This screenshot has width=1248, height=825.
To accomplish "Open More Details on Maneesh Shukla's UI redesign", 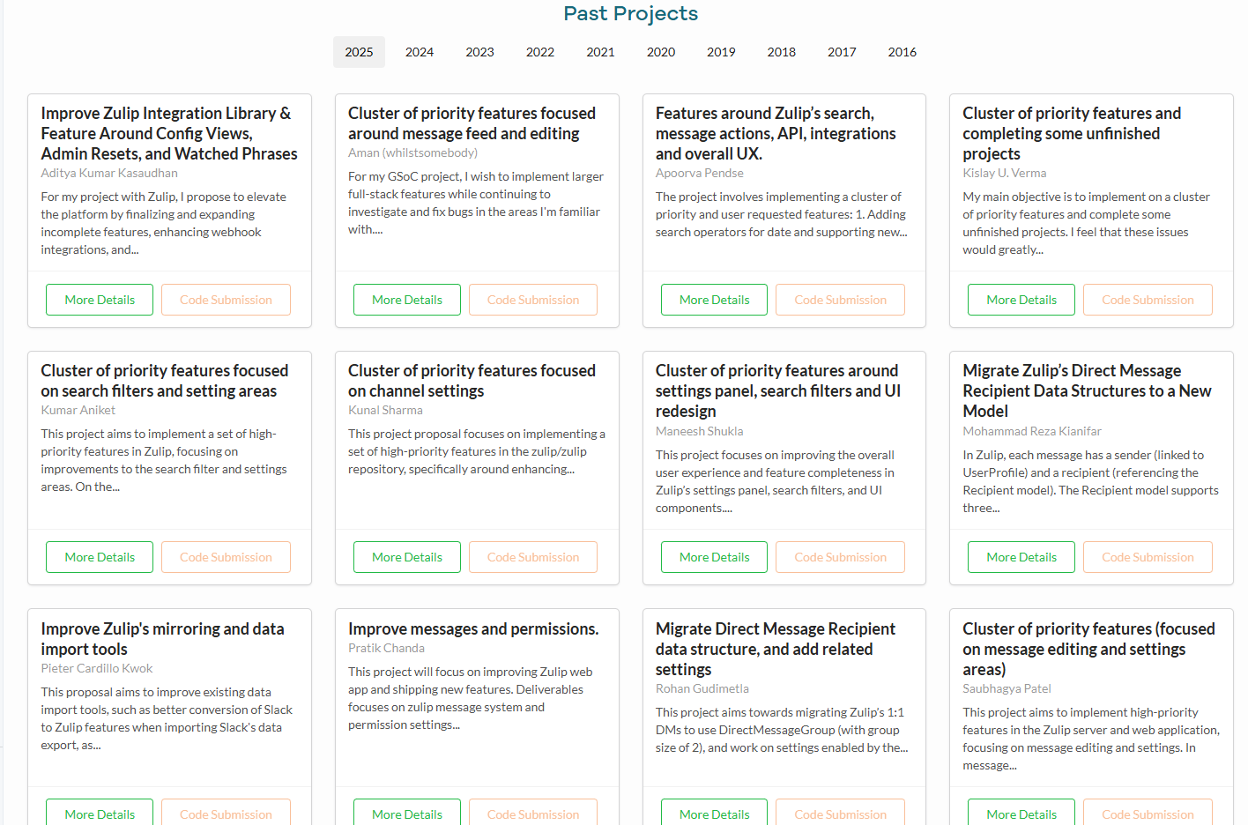I will pyautogui.click(x=714, y=556).
